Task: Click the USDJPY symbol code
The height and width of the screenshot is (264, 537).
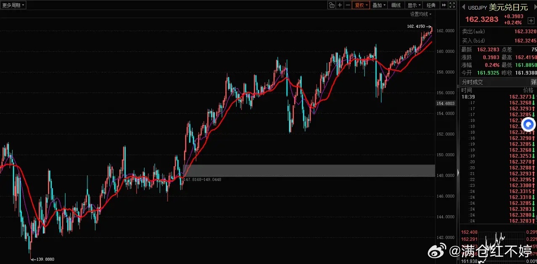Action: (x=477, y=8)
